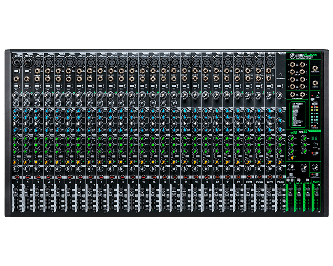Toggle the FX Mute switch in the GigFX section
The image size is (333, 266).
pyautogui.click(x=316, y=153)
